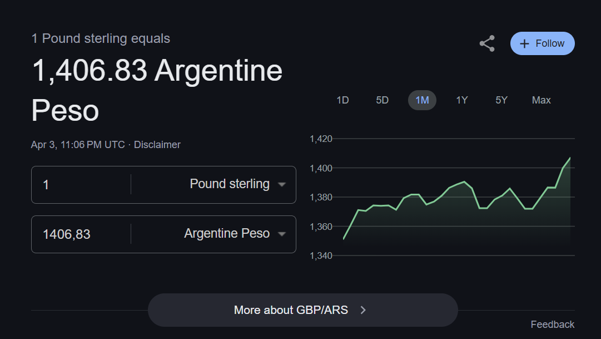Viewport: 601px width, 339px height.
Task: Edit the Argentine Peso amount field
Action: 83,234
